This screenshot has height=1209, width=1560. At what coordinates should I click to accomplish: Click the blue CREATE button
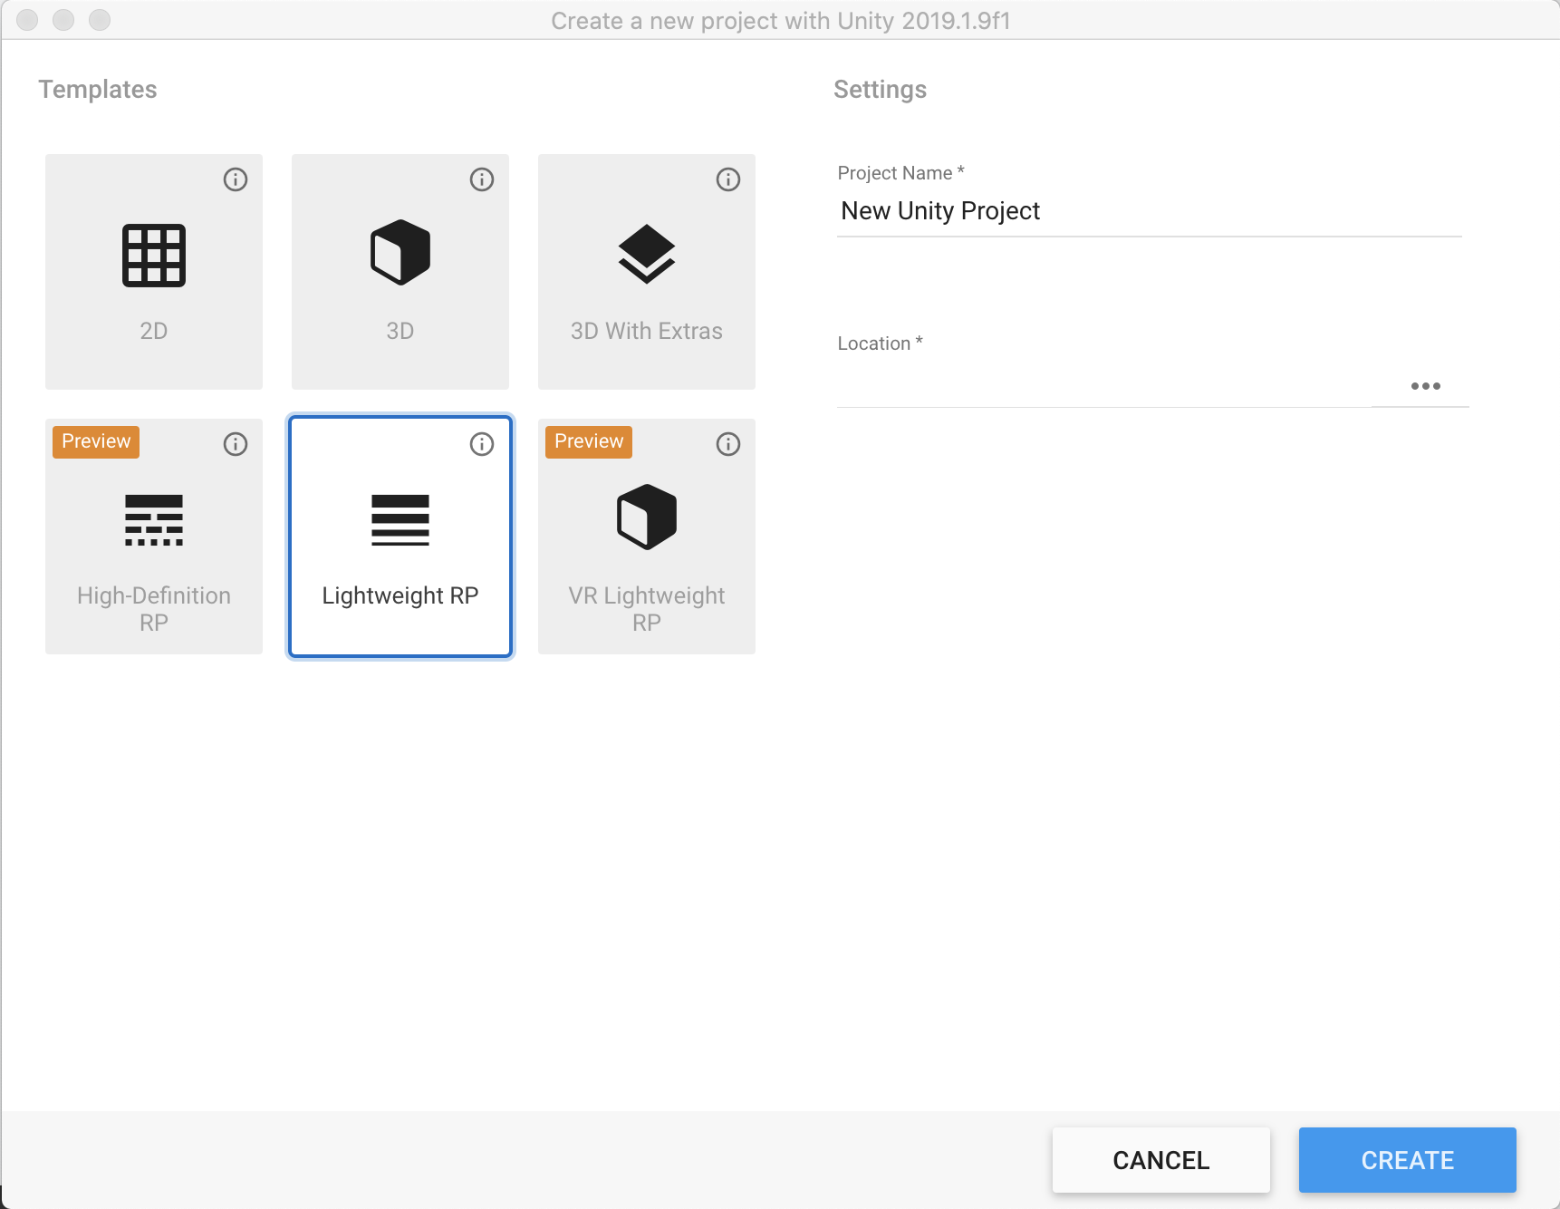[x=1407, y=1160]
